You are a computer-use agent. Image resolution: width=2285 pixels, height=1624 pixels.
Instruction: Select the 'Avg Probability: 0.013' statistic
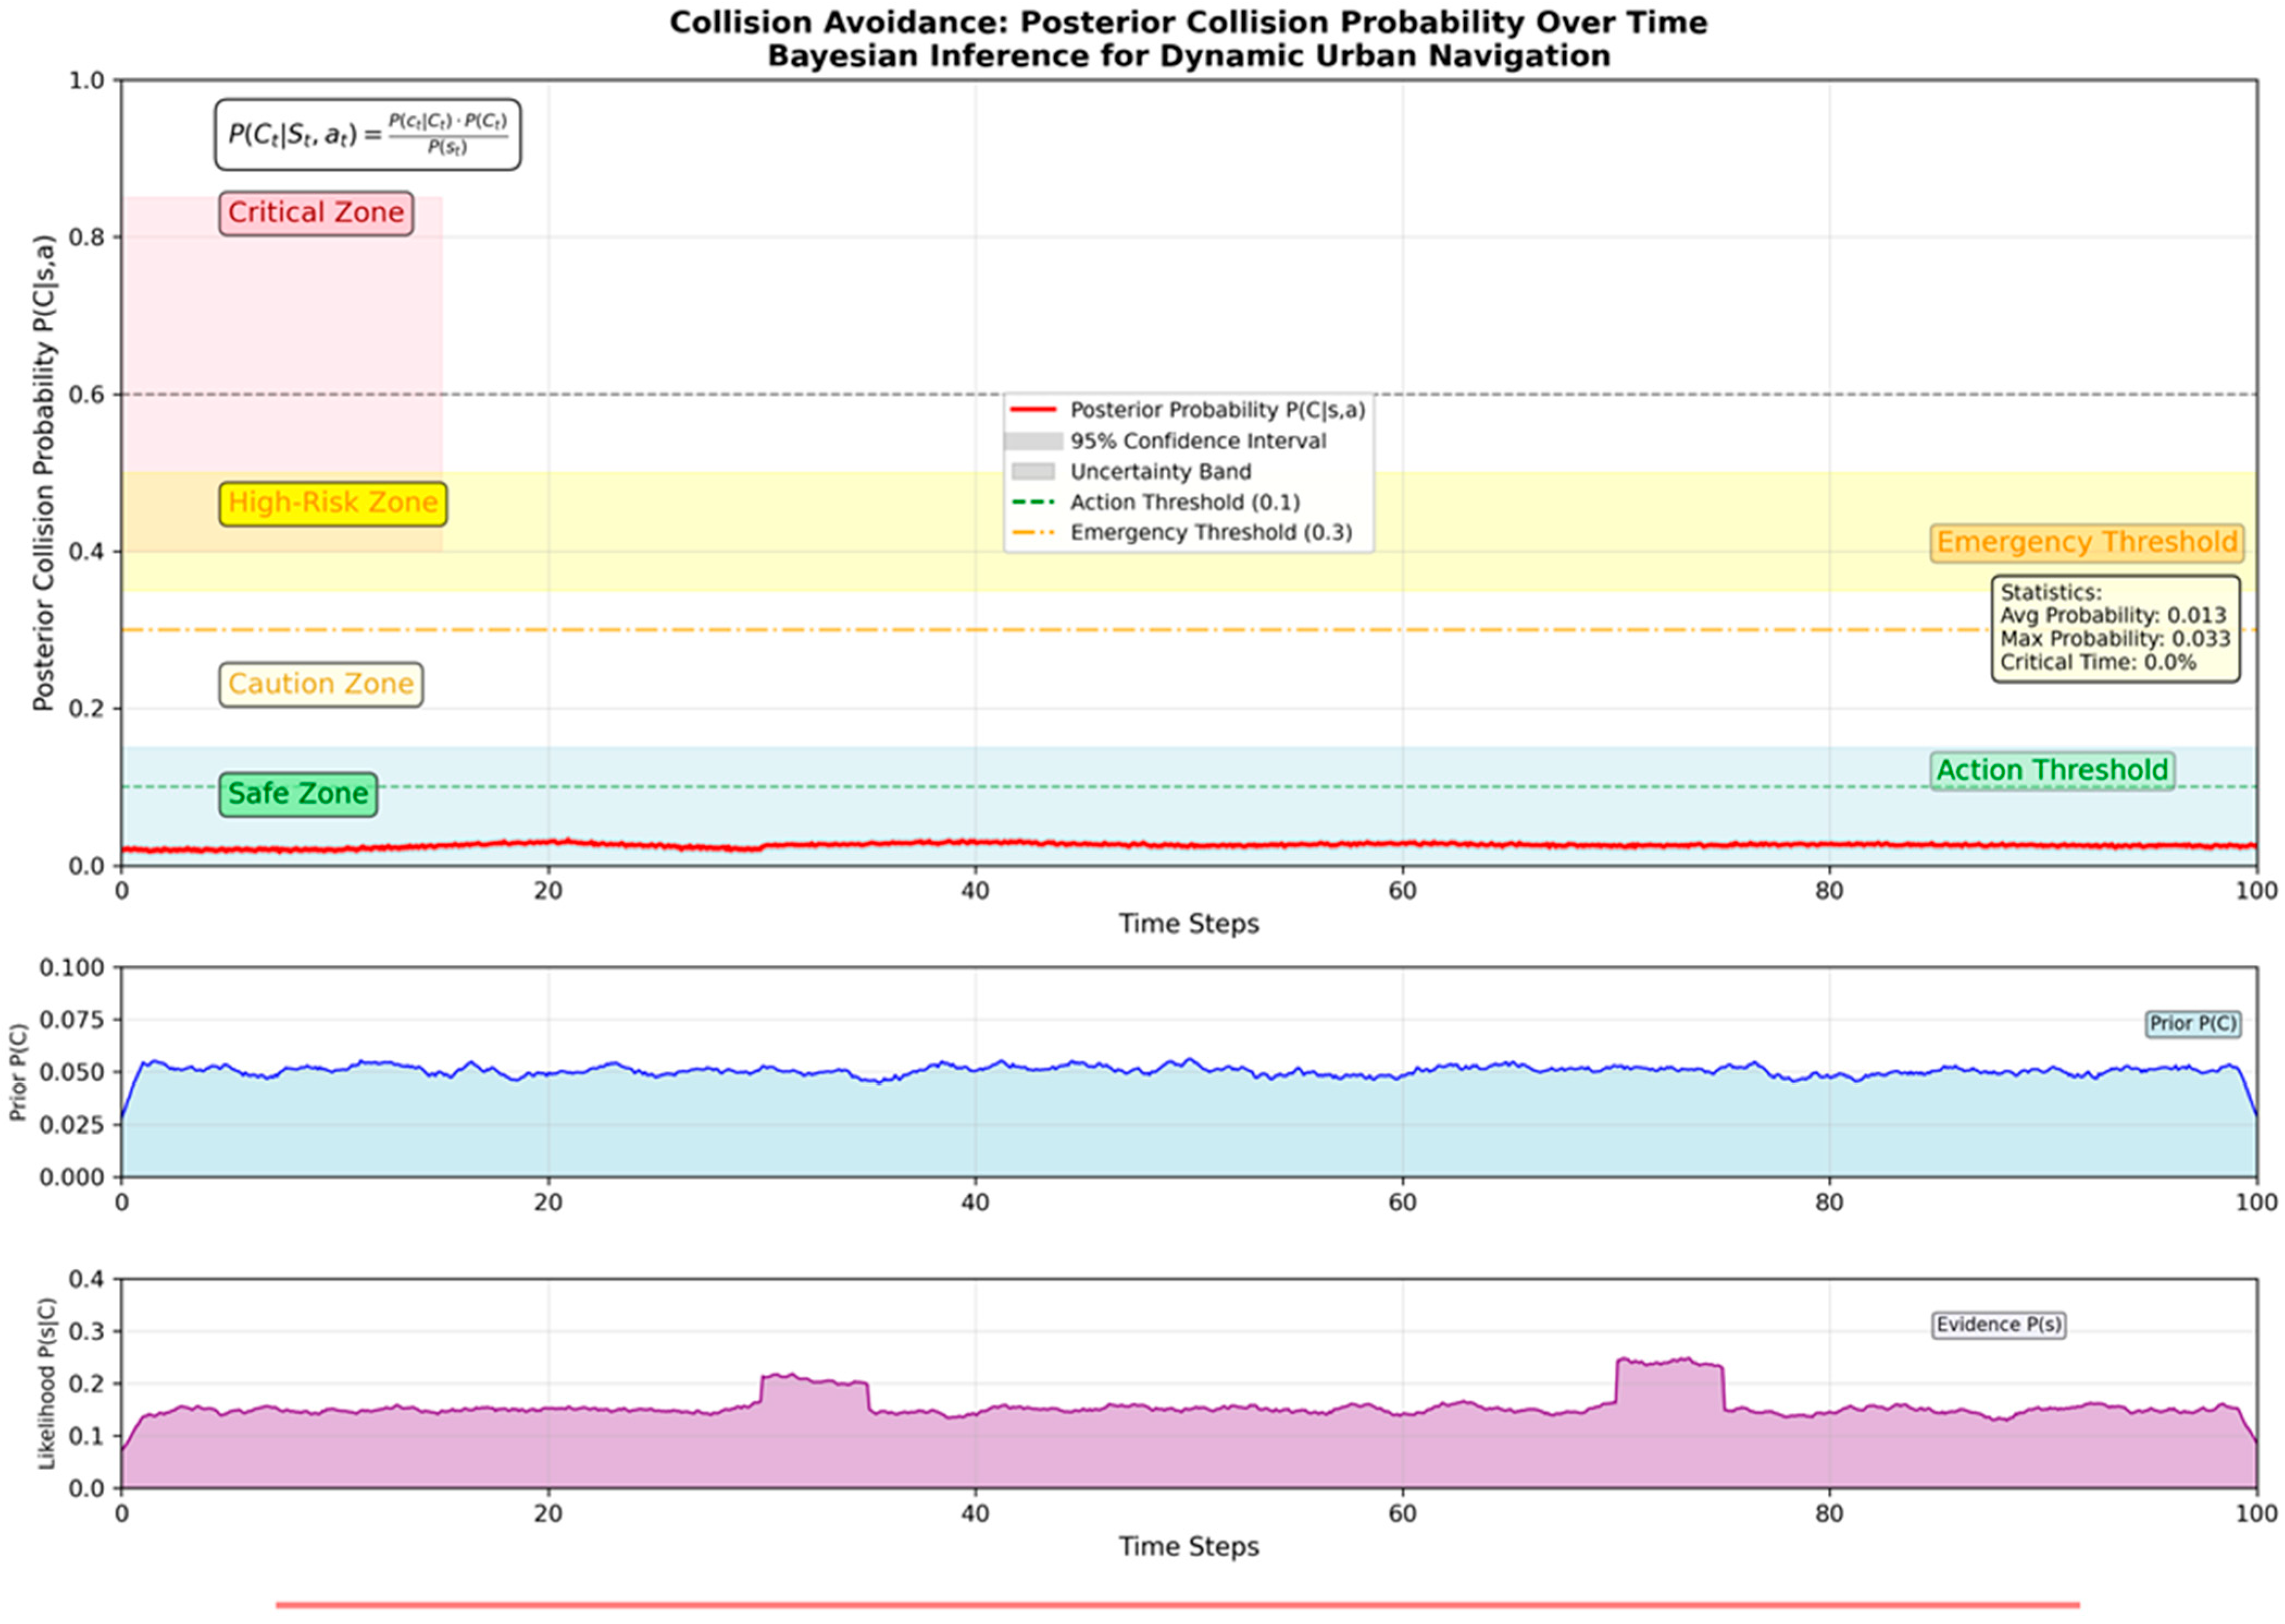click(x=2113, y=616)
